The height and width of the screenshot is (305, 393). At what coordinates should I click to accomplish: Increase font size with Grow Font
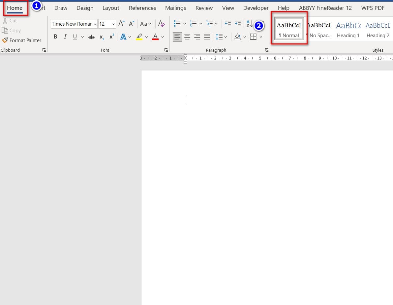click(121, 24)
